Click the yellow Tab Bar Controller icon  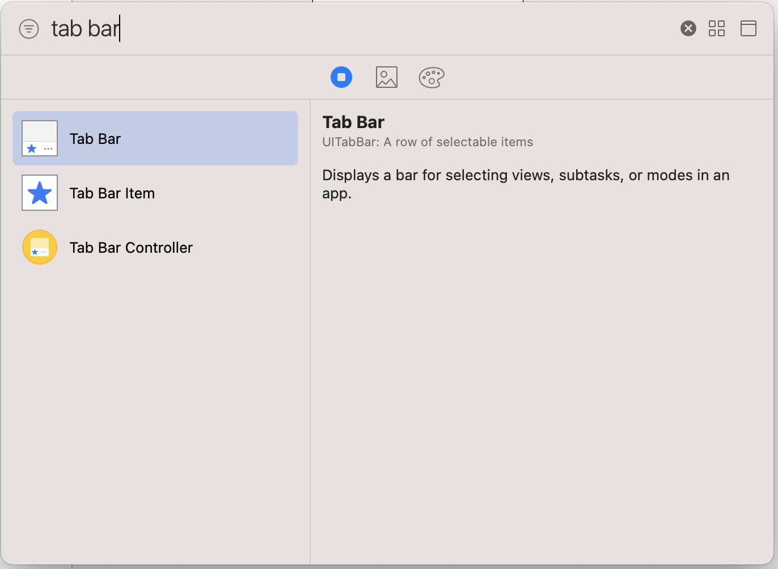point(40,247)
